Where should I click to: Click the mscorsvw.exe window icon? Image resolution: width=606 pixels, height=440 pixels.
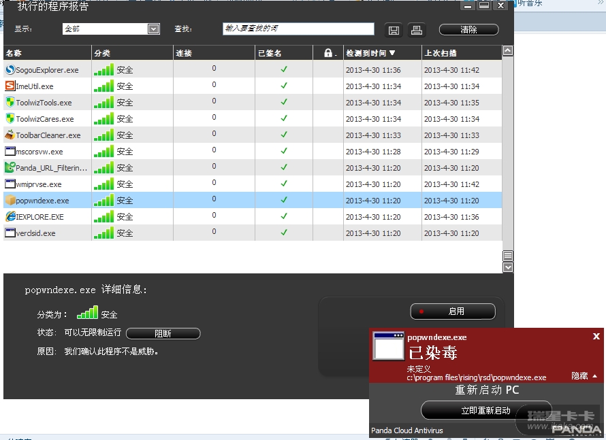click(10, 151)
